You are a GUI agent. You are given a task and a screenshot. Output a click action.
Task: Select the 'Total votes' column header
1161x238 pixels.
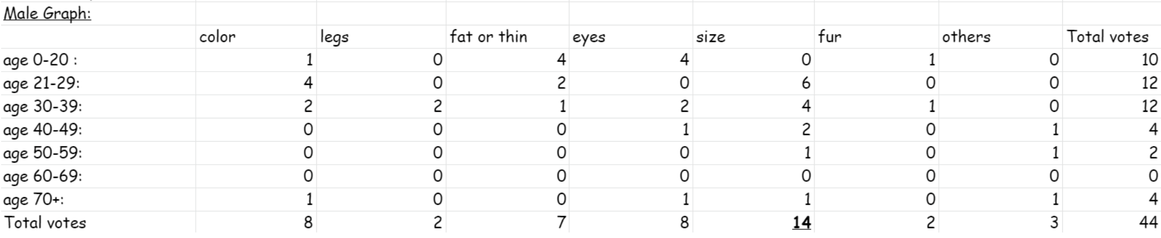1108,37
